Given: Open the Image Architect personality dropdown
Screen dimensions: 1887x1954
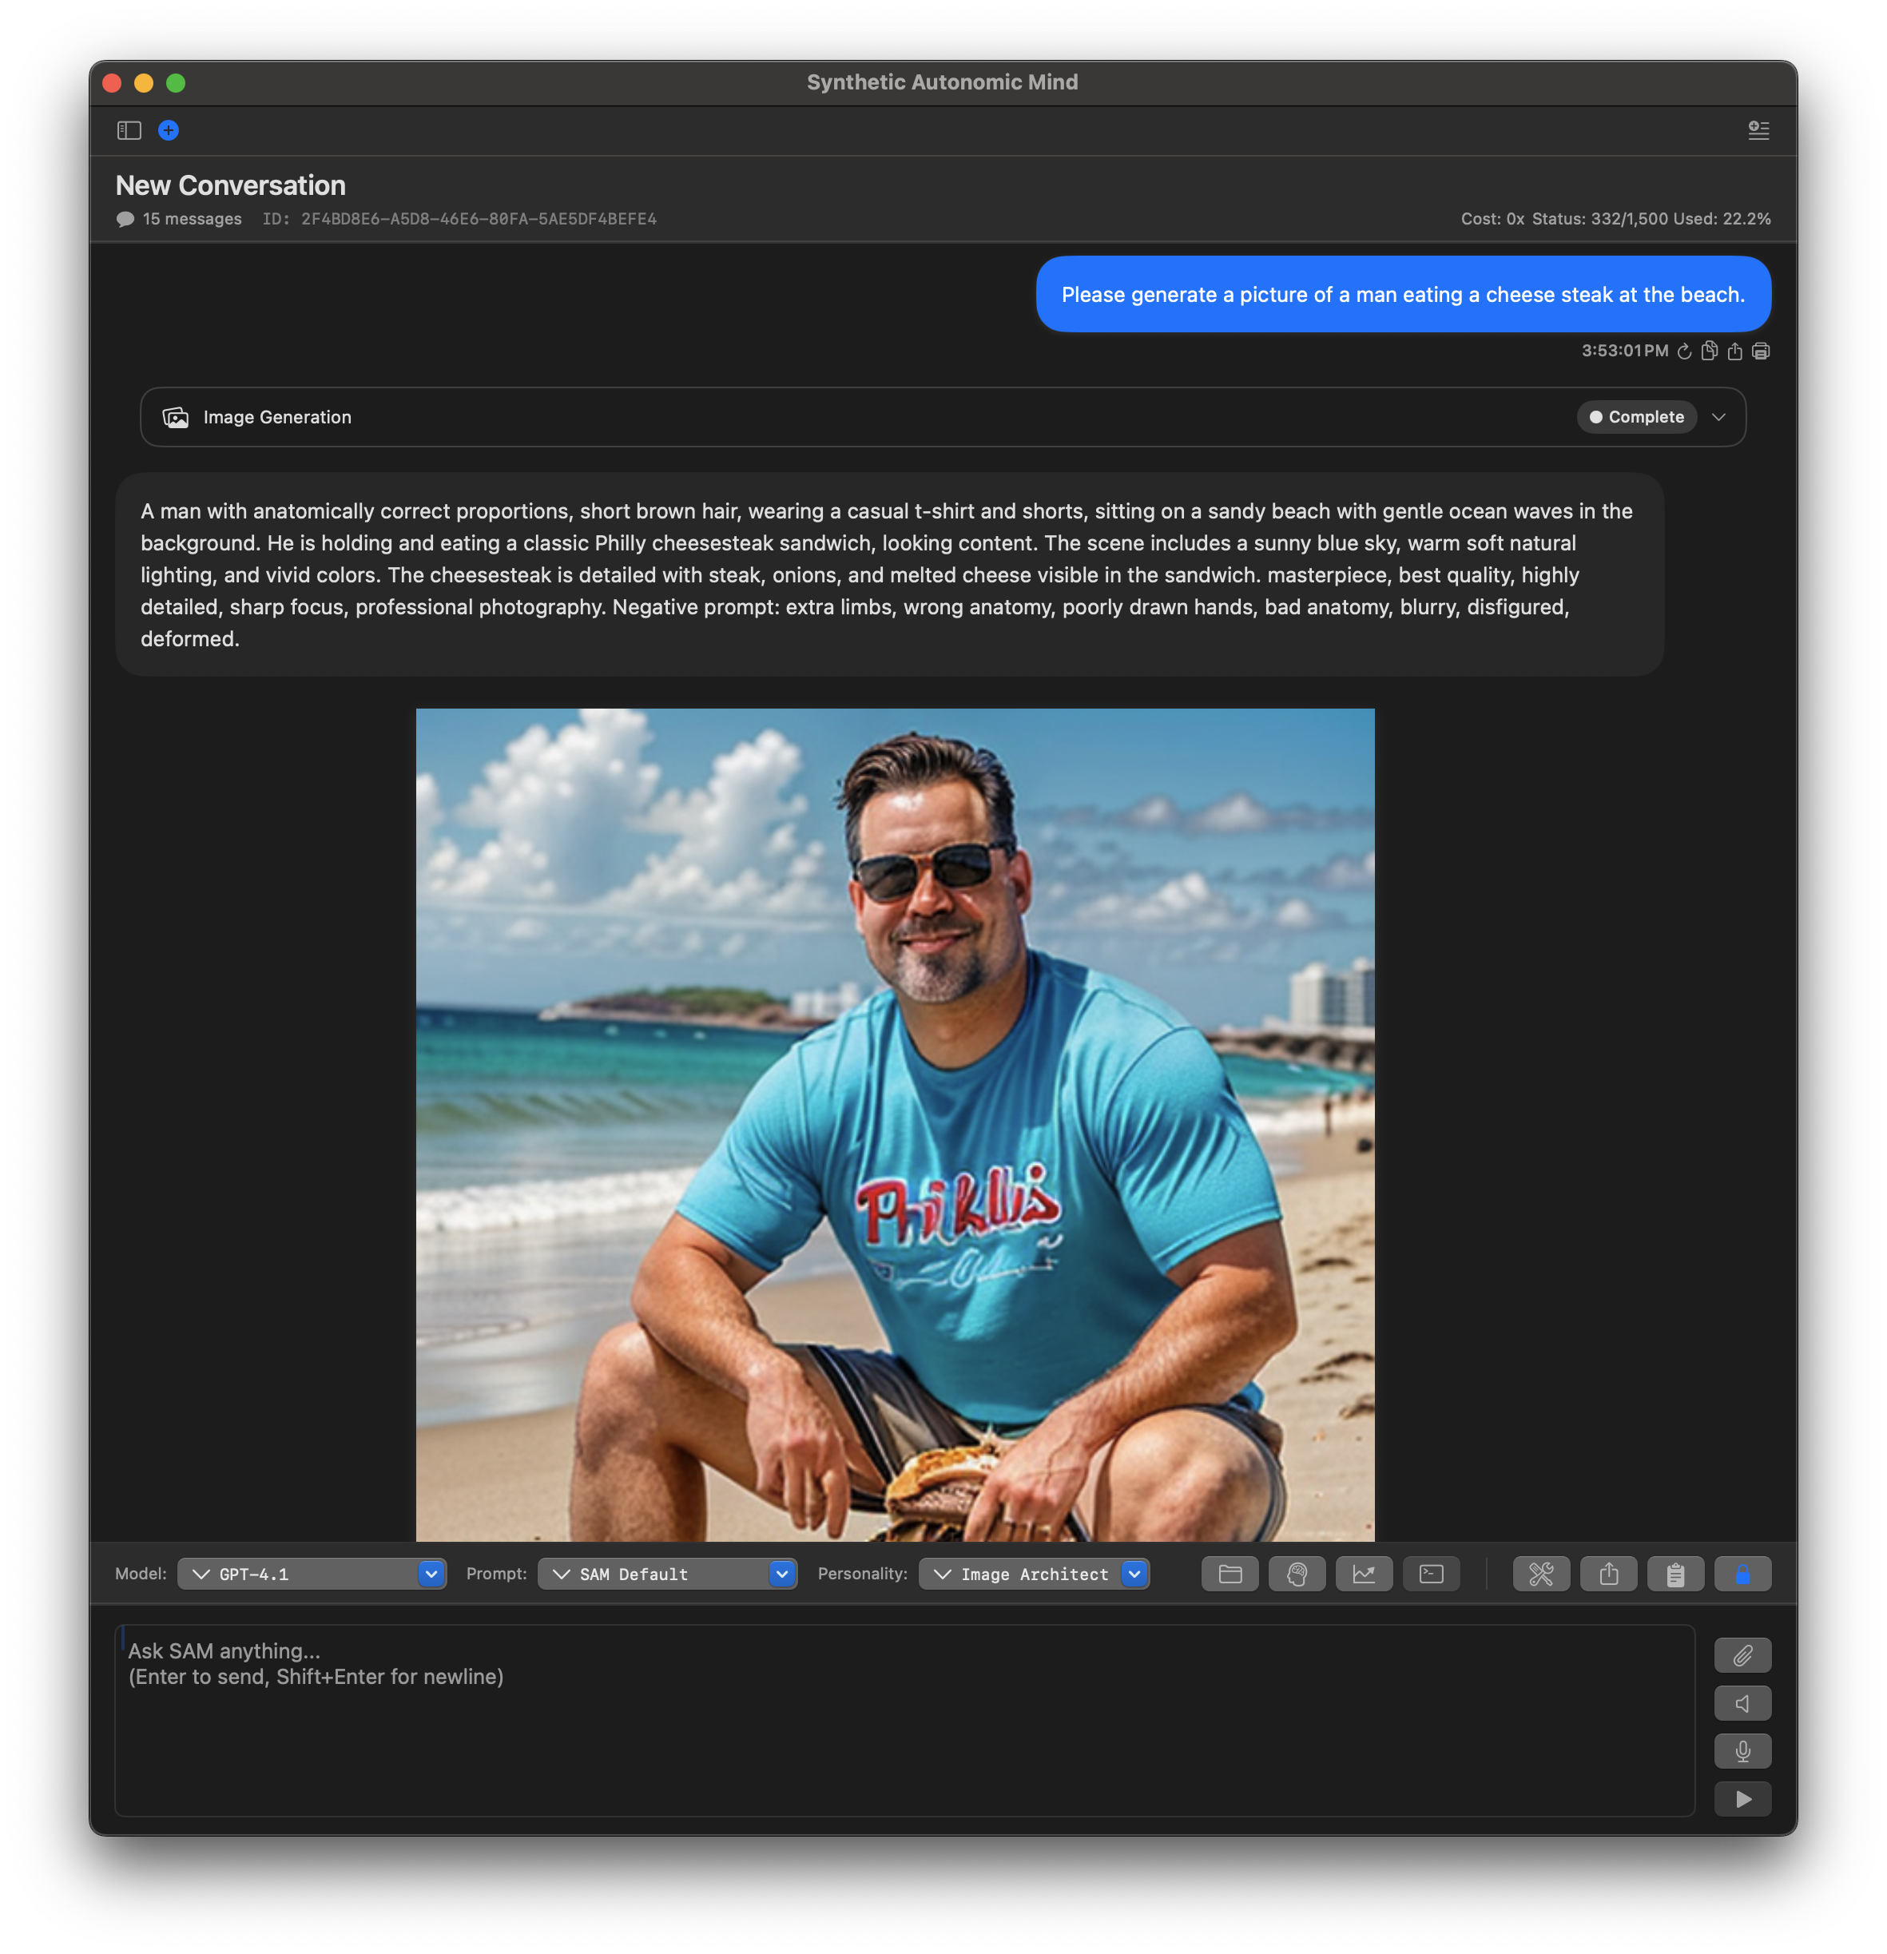Looking at the screenshot, I should click(1034, 1575).
